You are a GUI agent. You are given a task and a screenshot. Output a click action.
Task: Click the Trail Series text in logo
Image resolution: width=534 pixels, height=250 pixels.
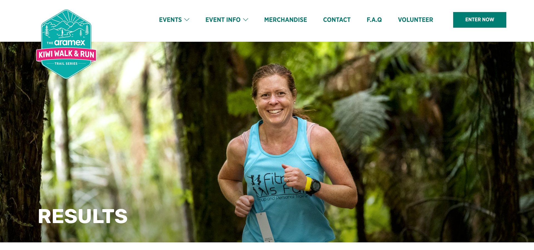pos(66,64)
